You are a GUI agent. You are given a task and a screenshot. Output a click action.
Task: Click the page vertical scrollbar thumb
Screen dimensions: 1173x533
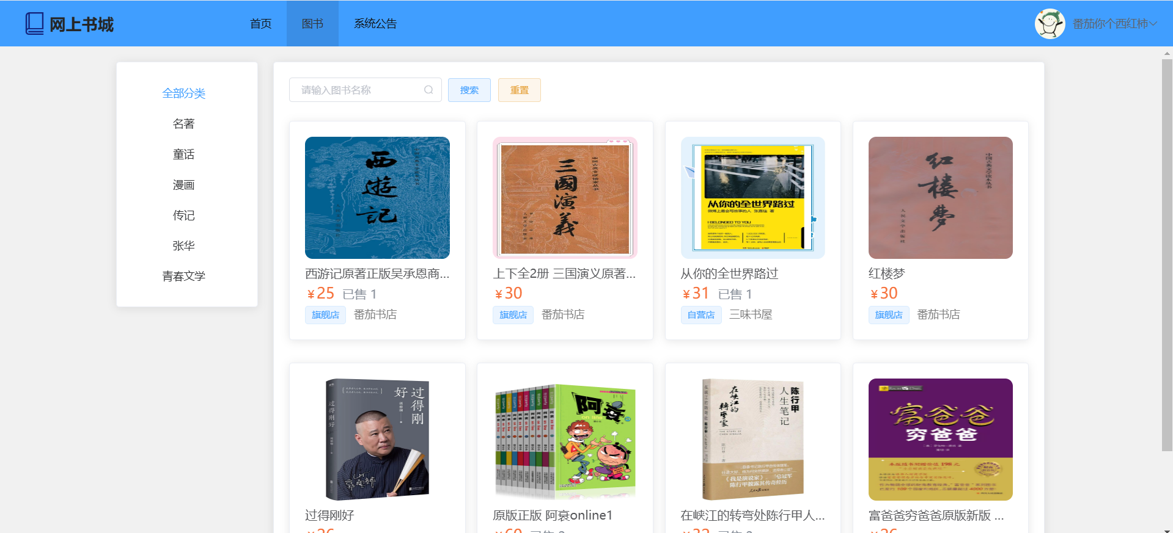click(x=1167, y=255)
